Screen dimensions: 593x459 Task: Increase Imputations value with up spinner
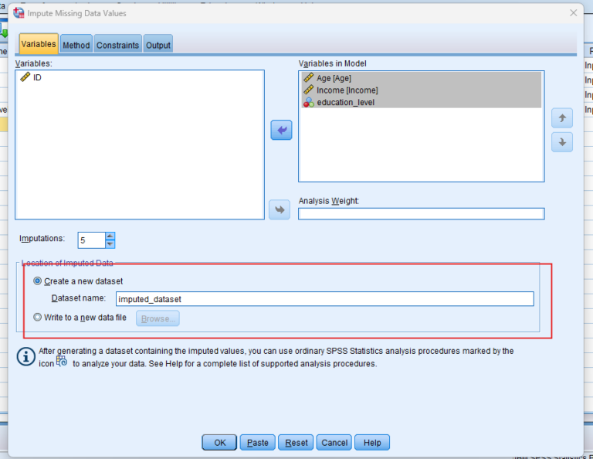(110, 236)
